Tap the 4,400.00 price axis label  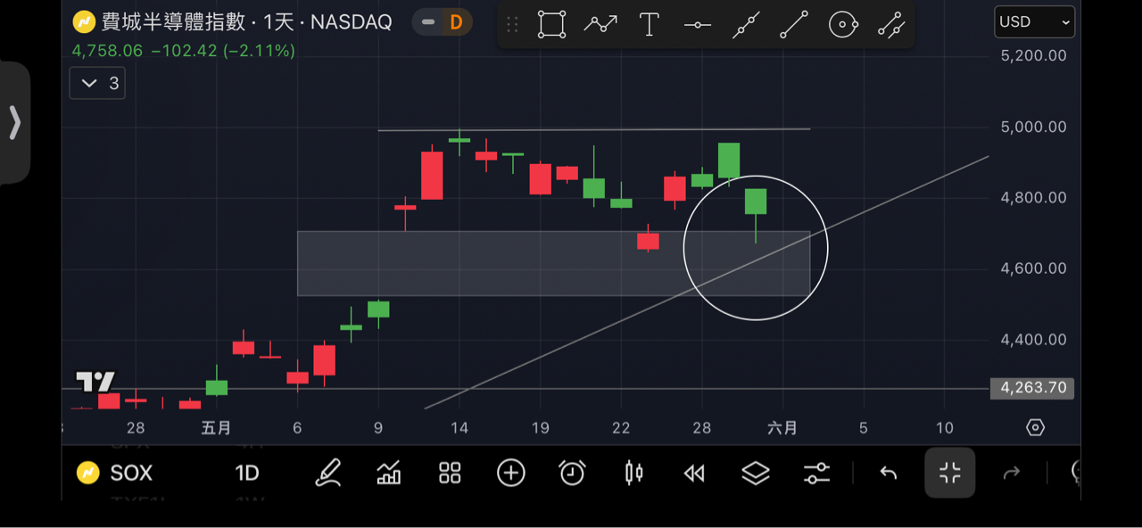[x=1033, y=340]
